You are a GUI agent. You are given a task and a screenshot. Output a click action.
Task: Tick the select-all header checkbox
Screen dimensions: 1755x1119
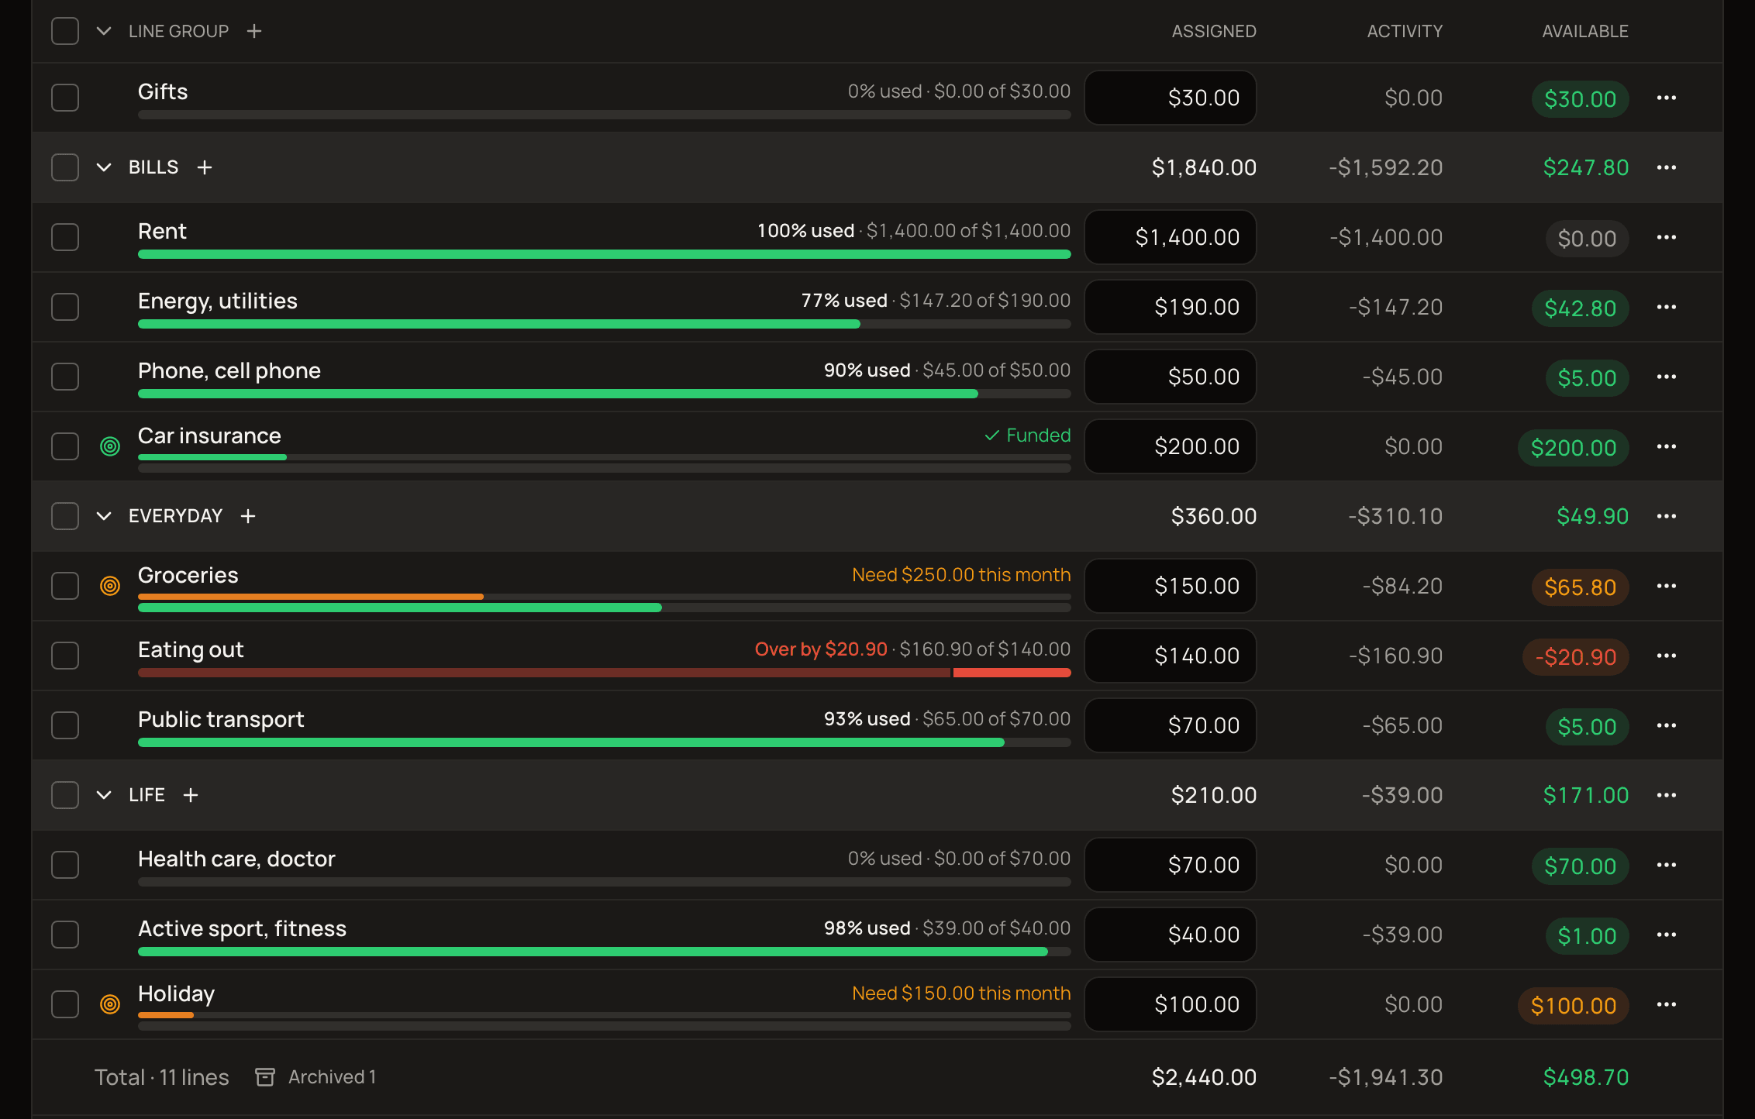click(65, 31)
